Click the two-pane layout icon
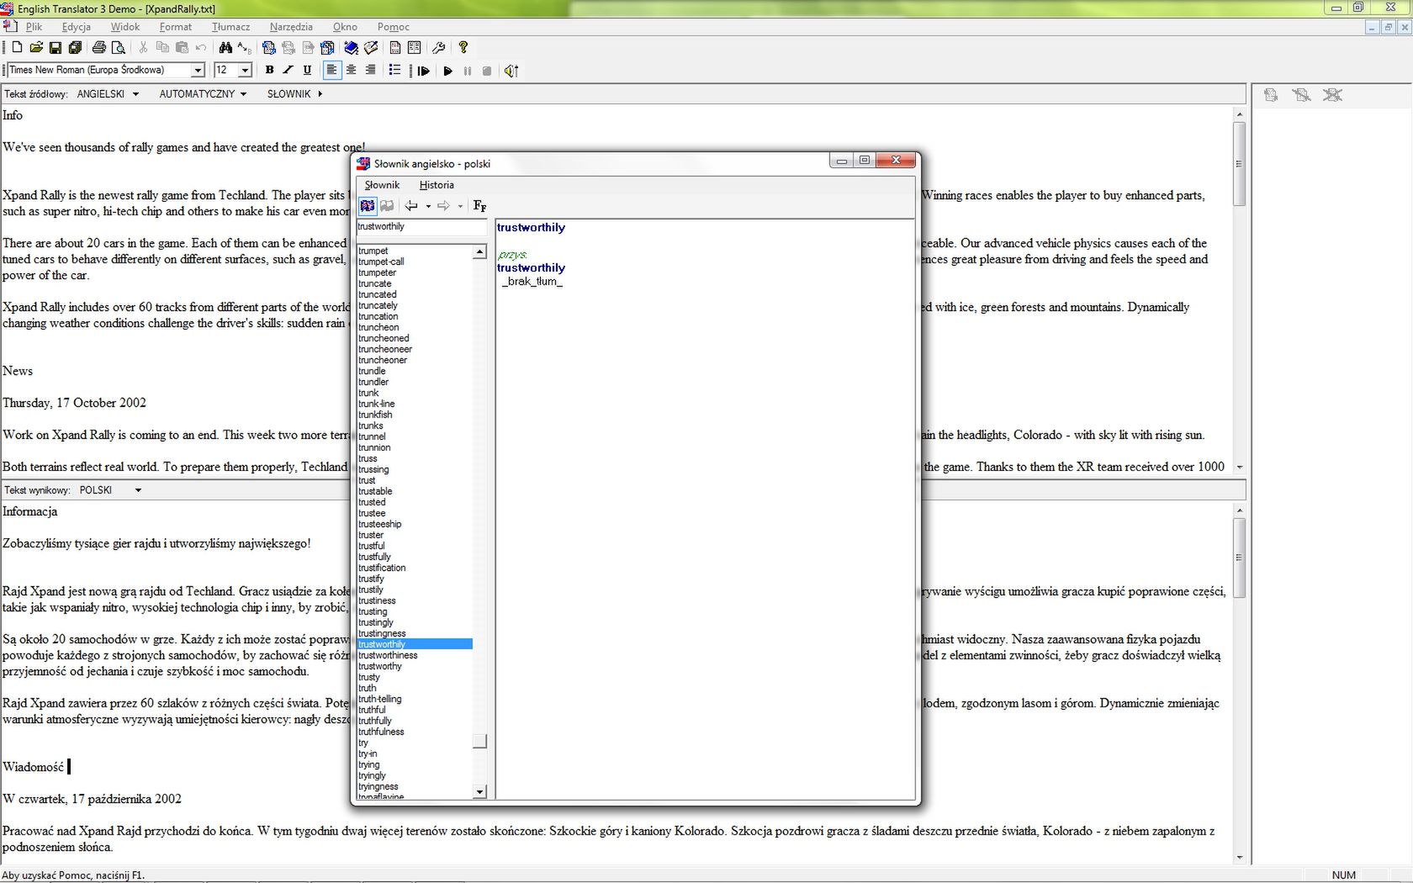Image resolution: width=1413 pixels, height=883 pixels. 415,48
